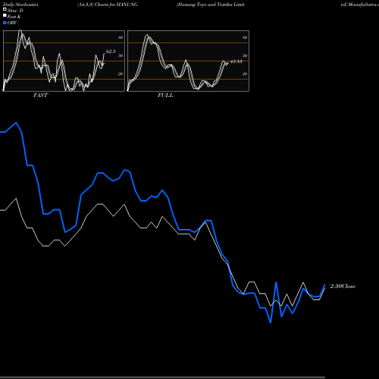Click the 'Slow D' legend label
379x379 pixels.
point(15,11)
